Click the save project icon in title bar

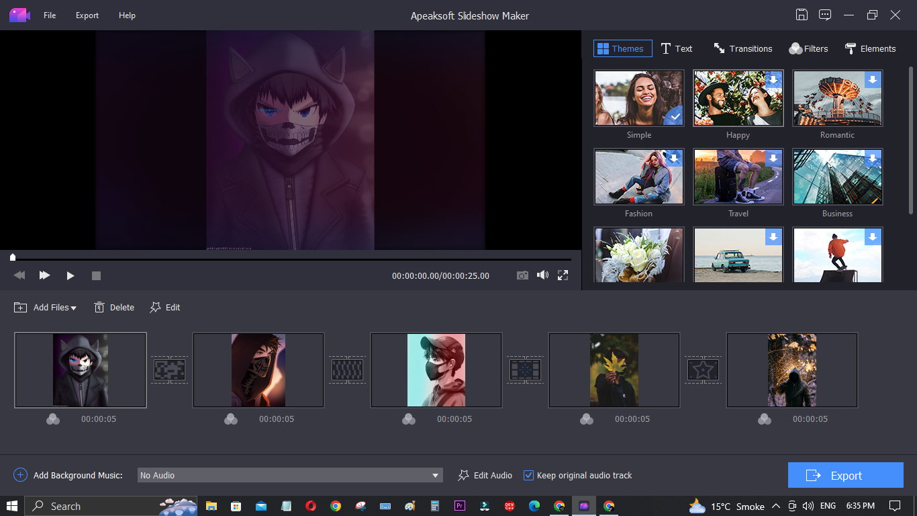(x=802, y=15)
